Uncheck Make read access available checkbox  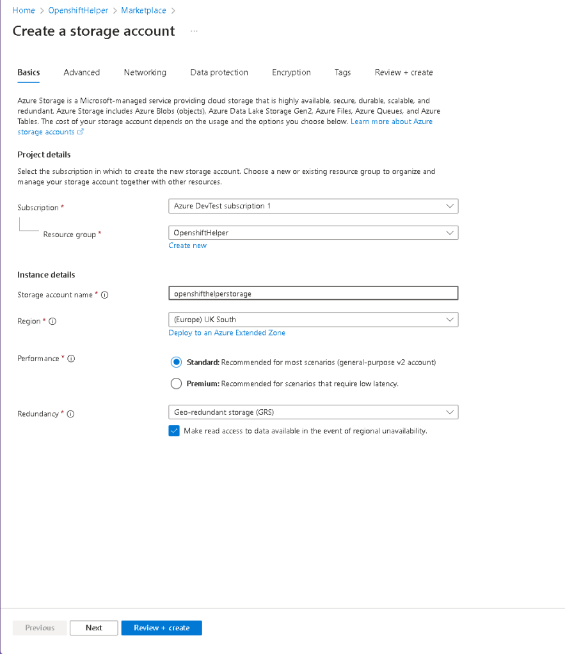coord(174,430)
